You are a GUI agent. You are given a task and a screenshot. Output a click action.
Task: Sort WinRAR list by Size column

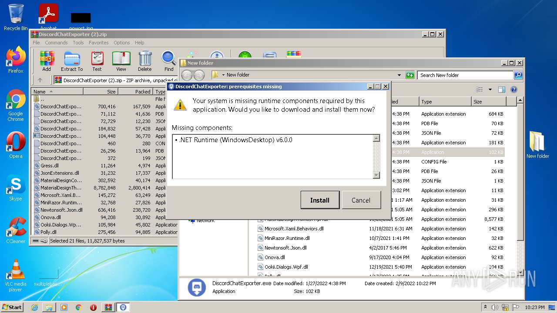pos(101,92)
